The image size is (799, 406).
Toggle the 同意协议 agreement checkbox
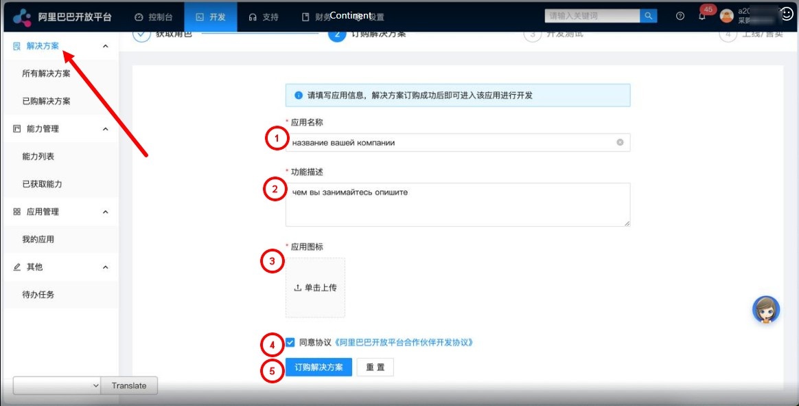click(290, 342)
